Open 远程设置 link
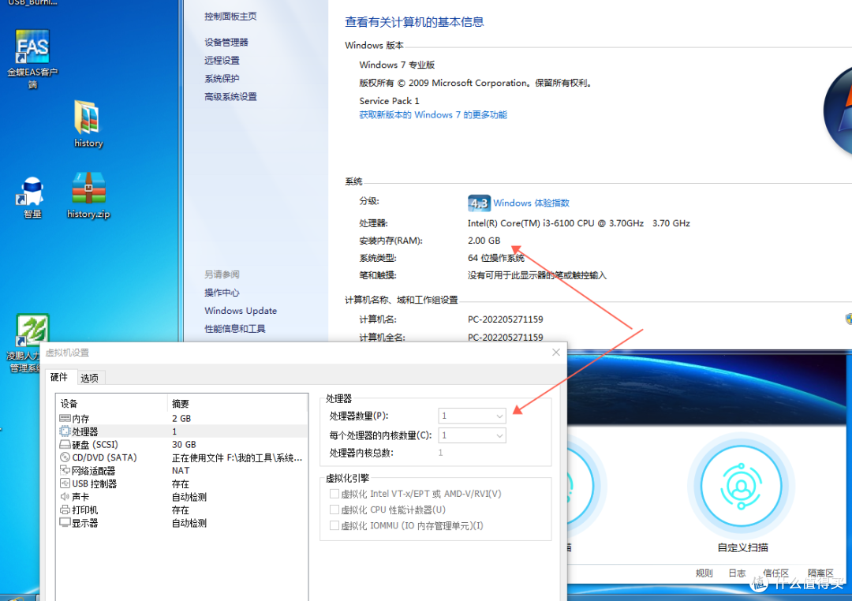Viewport: 852px width, 601px height. (222, 60)
